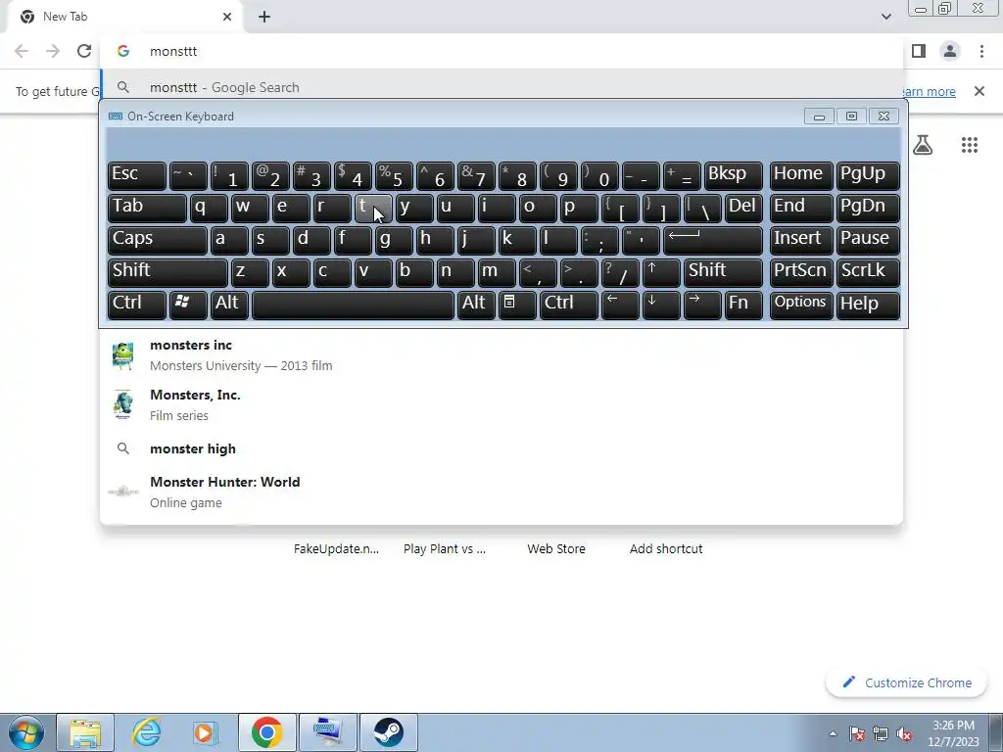Screen dimensions: 1003x752
Task: Click the network tray icon
Action: click(x=881, y=733)
